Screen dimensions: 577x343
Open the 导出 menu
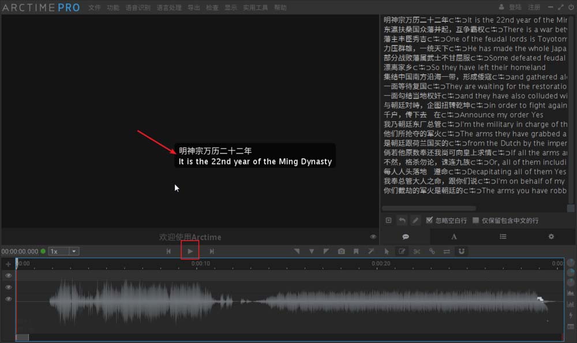(x=193, y=8)
